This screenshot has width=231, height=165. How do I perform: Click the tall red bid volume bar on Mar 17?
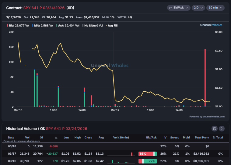click(x=205, y=78)
